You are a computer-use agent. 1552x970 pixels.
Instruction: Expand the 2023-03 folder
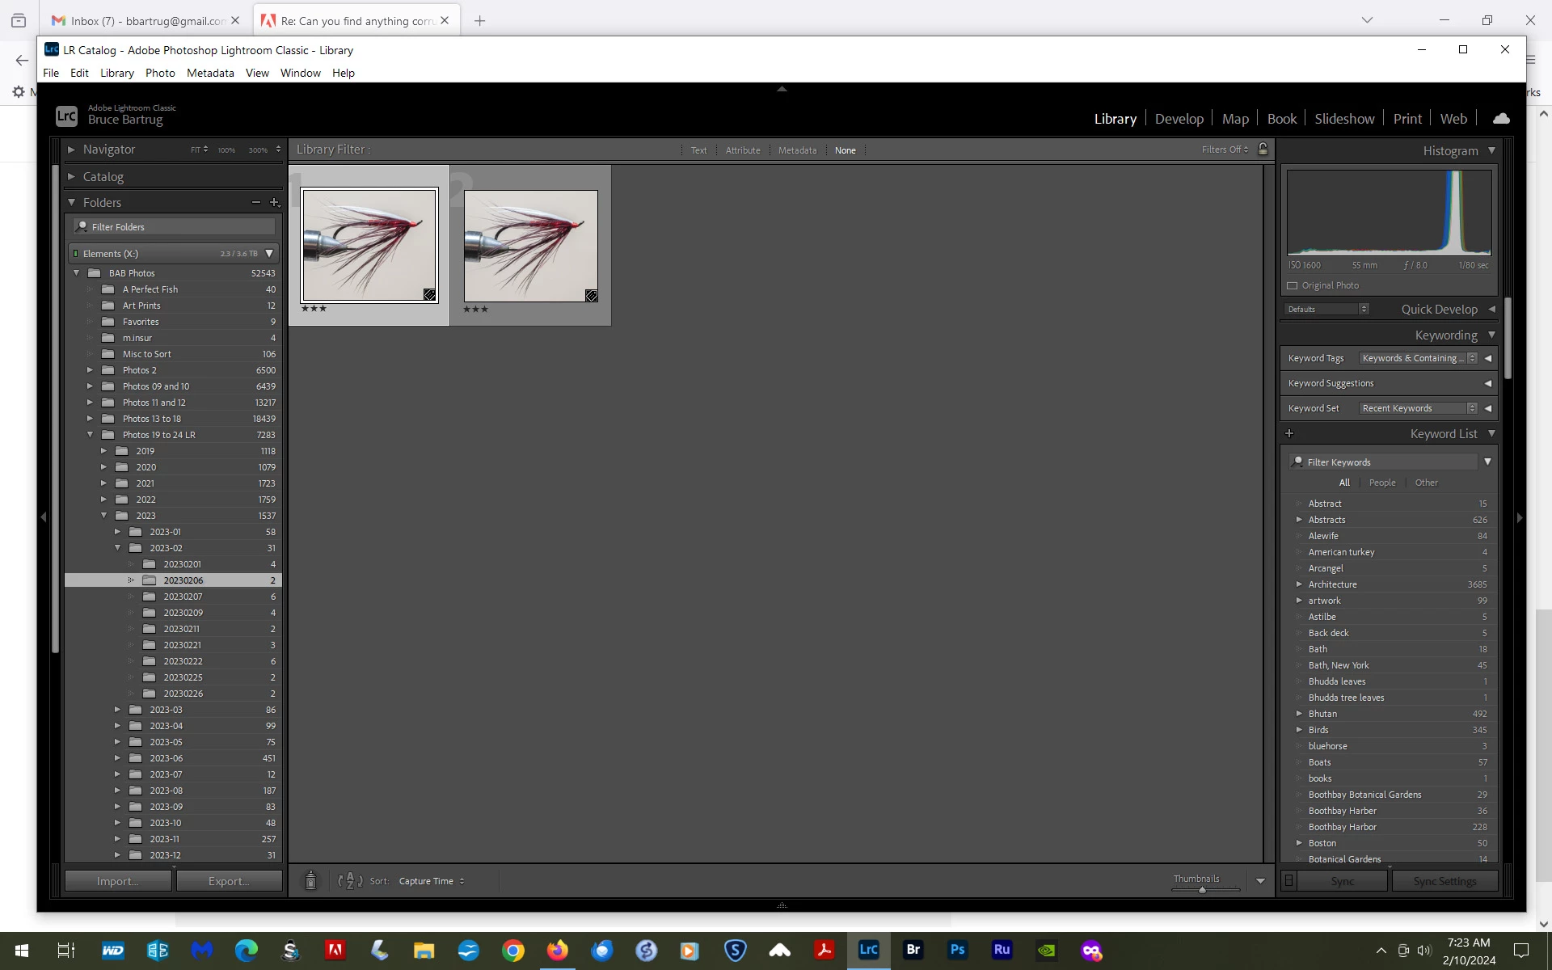point(117,710)
